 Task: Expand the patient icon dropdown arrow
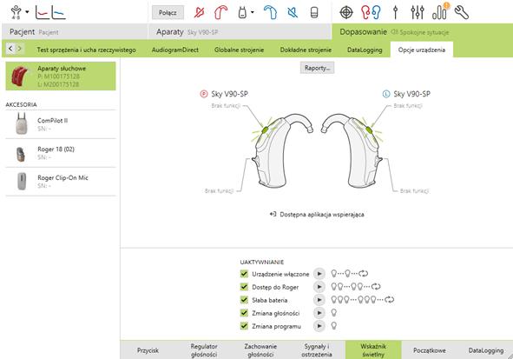coord(27,12)
